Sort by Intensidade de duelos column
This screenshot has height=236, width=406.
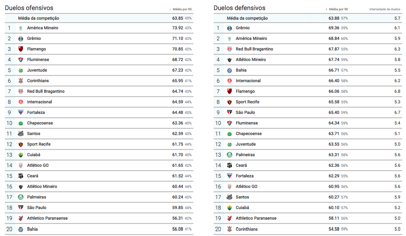[385, 9]
